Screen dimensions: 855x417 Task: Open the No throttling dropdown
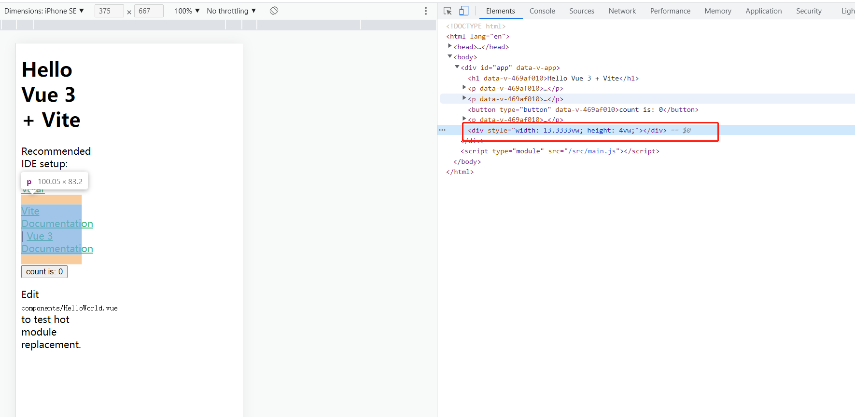pyautogui.click(x=231, y=11)
